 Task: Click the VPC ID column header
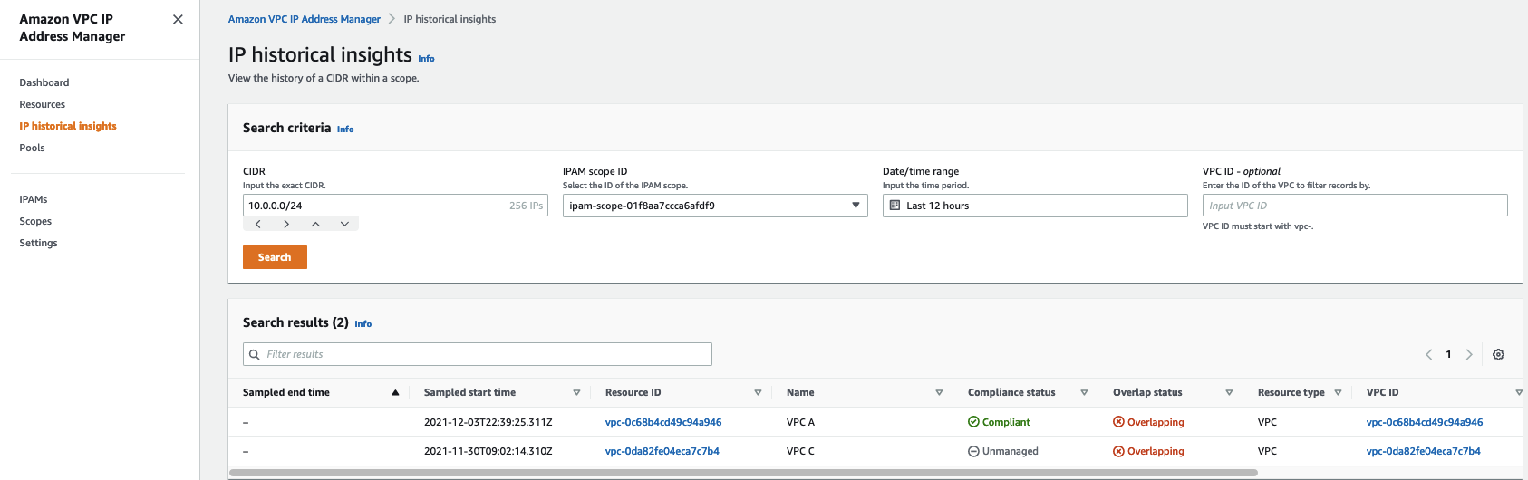click(1383, 392)
